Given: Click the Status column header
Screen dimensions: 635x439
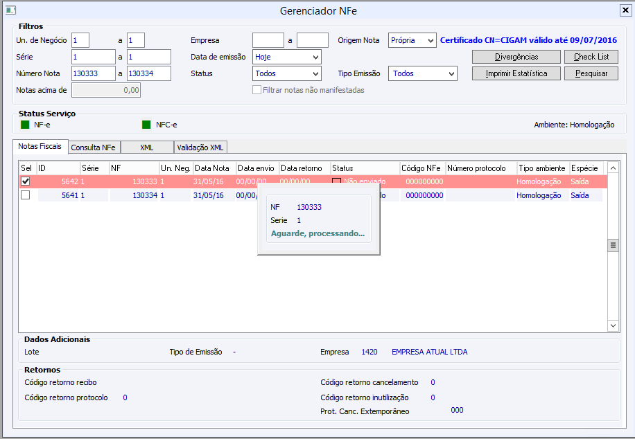Looking at the screenshot, I should [x=365, y=168].
